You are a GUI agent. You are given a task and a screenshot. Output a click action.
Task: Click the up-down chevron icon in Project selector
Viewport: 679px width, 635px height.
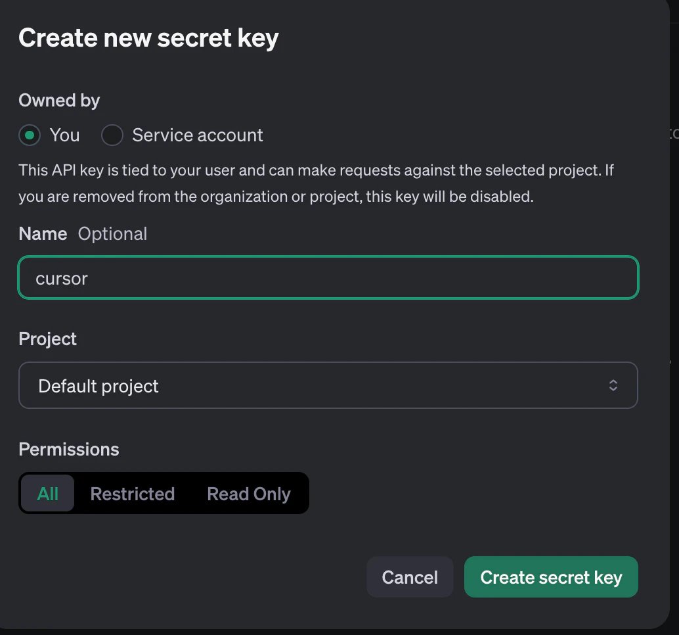tap(613, 385)
